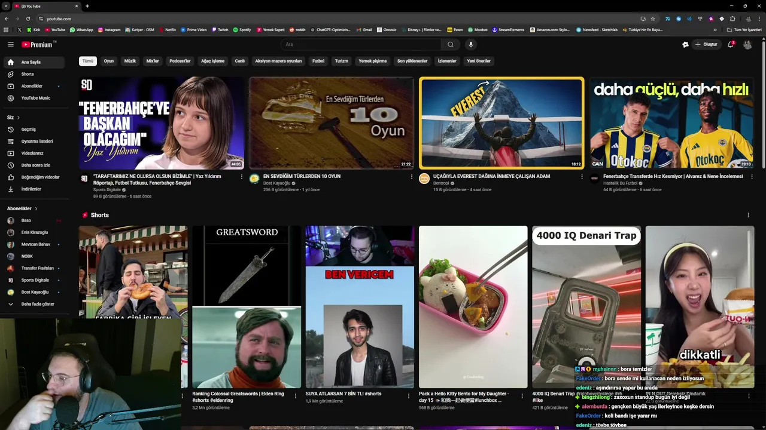Open options for En Sevdiğim Türlerden video
Viewport: 766px width, 430px height.
pyautogui.click(x=411, y=177)
